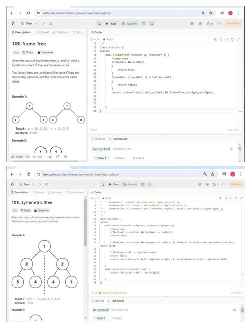
Task: Run the Symmetric Tree code
Action: (x=113, y=184)
